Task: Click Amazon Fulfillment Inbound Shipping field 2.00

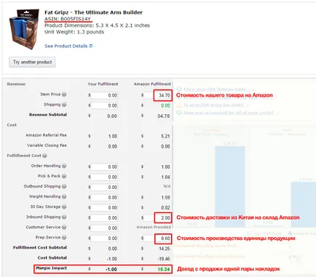Action: pyautogui.click(x=157, y=218)
